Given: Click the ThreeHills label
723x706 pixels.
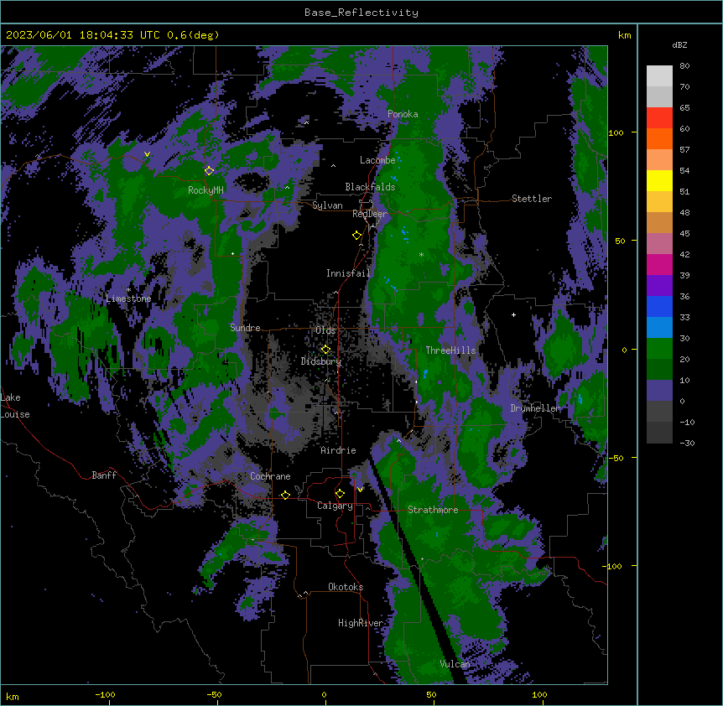Looking at the screenshot, I should (x=450, y=350).
